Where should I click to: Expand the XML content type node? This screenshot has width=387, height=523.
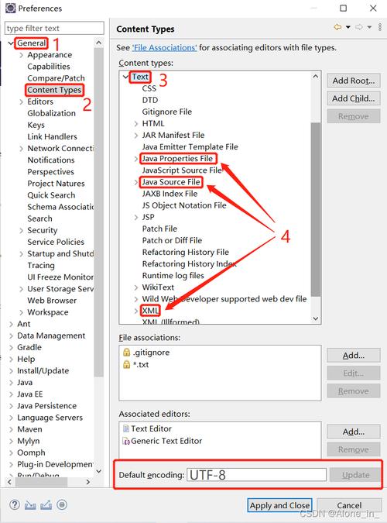pos(136,311)
